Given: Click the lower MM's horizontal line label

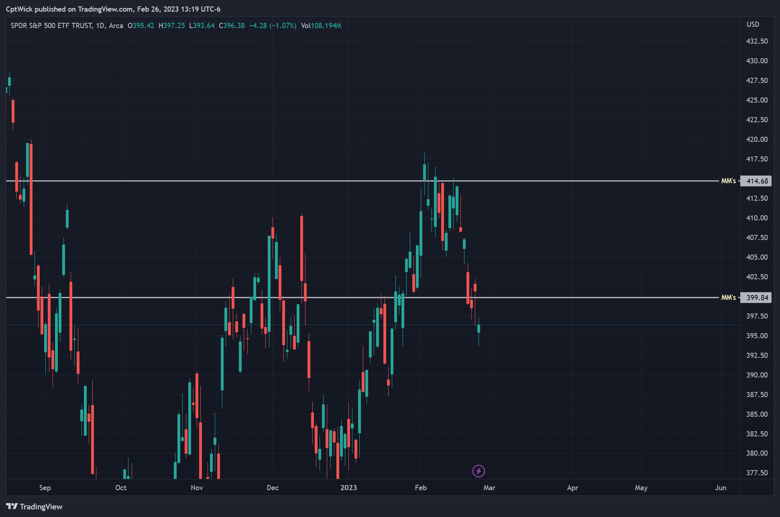Looking at the screenshot, I should 728,297.
